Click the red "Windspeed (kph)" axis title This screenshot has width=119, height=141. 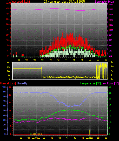tap(19, 2)
